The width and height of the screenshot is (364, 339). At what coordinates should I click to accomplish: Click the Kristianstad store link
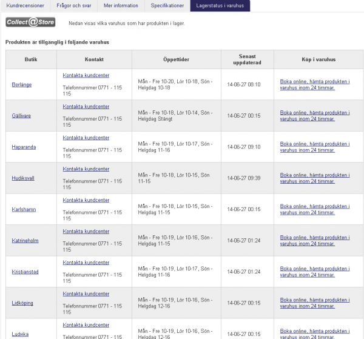click(25, 272)
